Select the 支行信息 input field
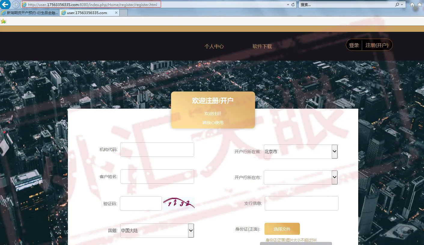Screen dimensions: 424x245 (x=302, y=203)
